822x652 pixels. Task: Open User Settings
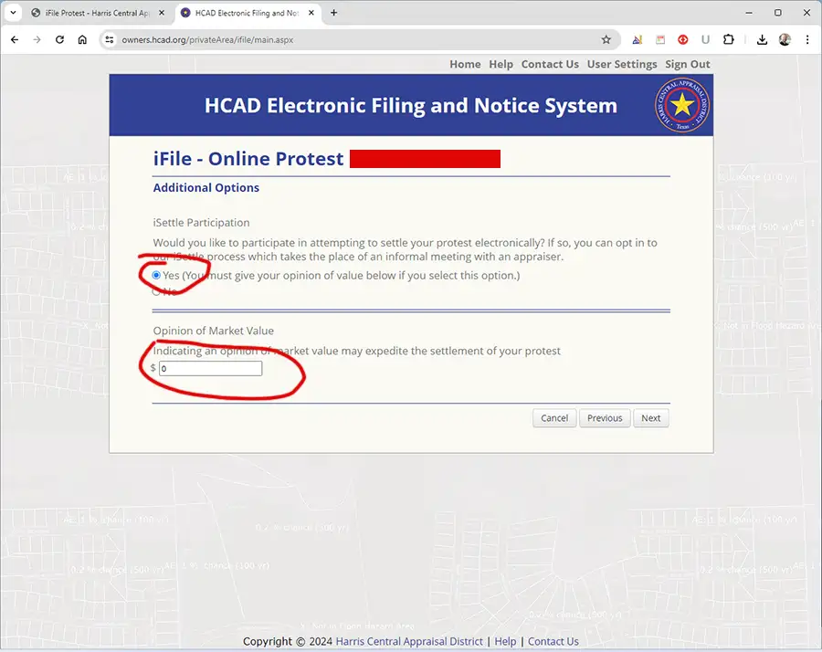[x=622, y=64]
